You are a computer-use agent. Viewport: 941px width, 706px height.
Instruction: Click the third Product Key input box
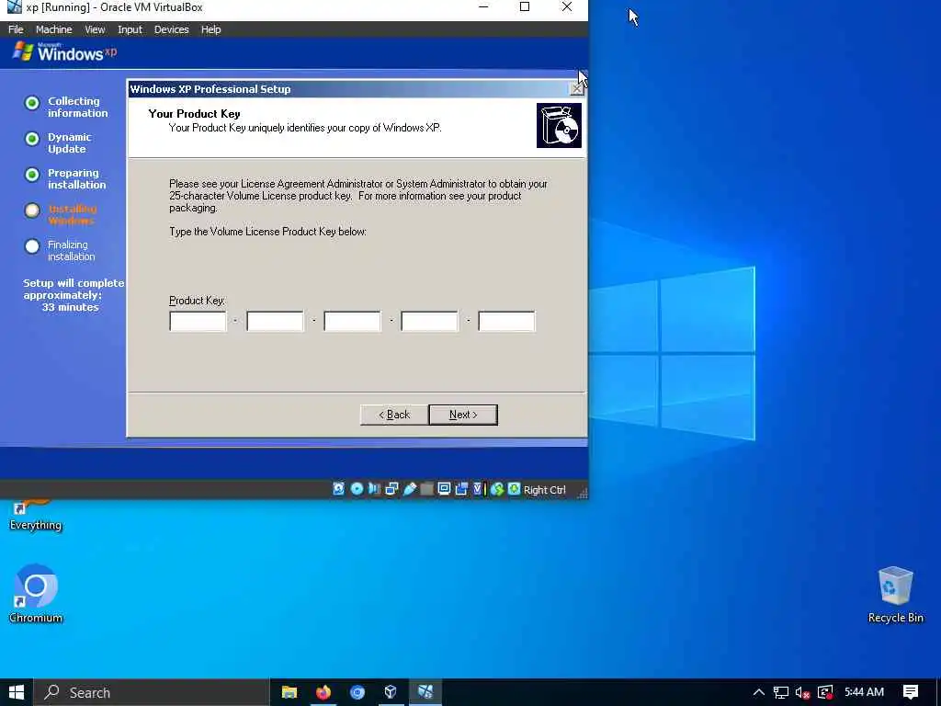tap(352, 321)
